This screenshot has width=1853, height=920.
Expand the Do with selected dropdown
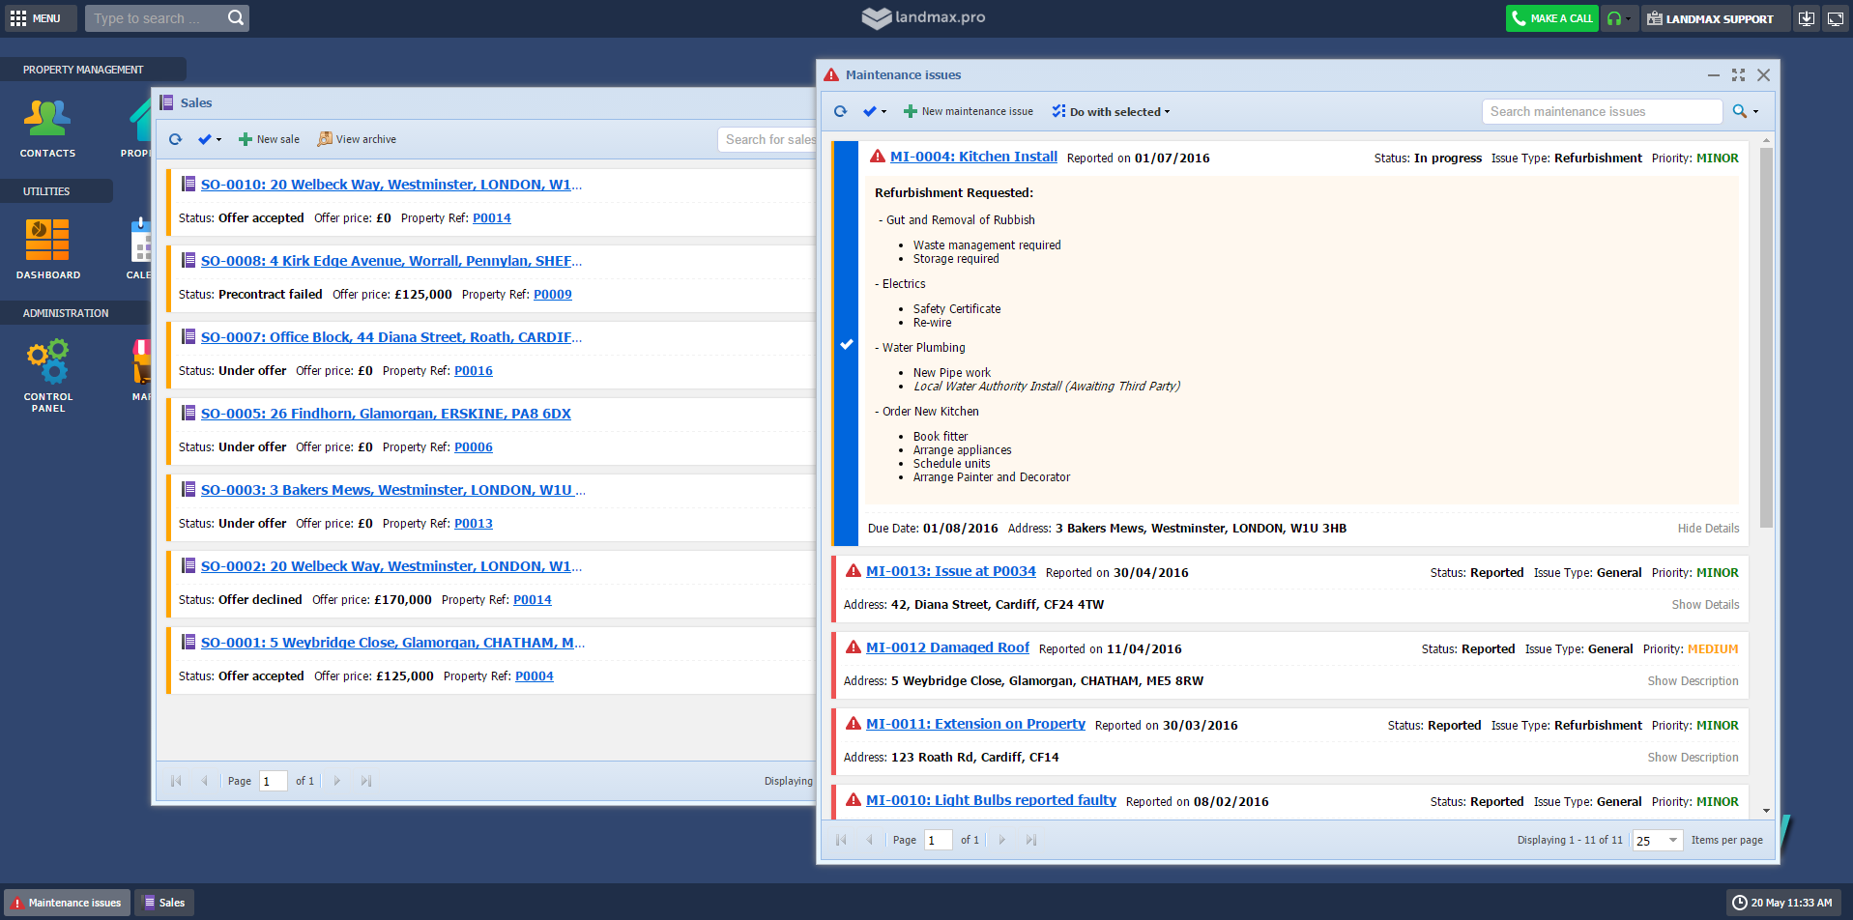click(1112, 112)
